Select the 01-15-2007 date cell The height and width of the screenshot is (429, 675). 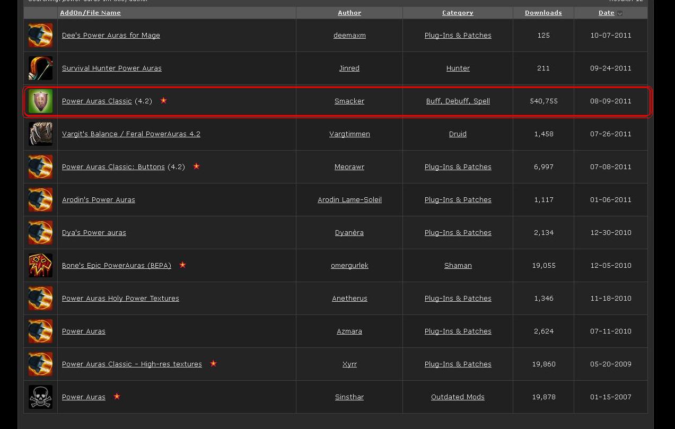click(x=611, y=397)
